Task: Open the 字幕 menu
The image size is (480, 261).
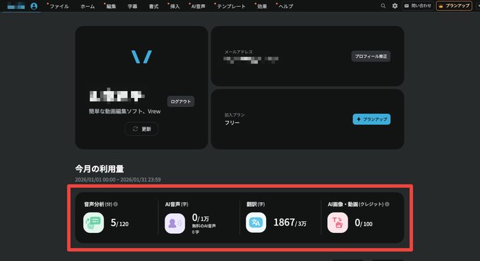Action: click(x=132, y=6)
